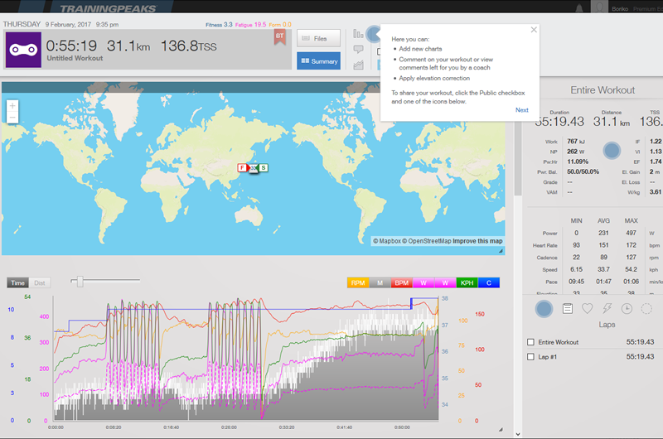Click the map resize corner handle
The height and width of the screenshot is (439, 663).
pos(501,251)
